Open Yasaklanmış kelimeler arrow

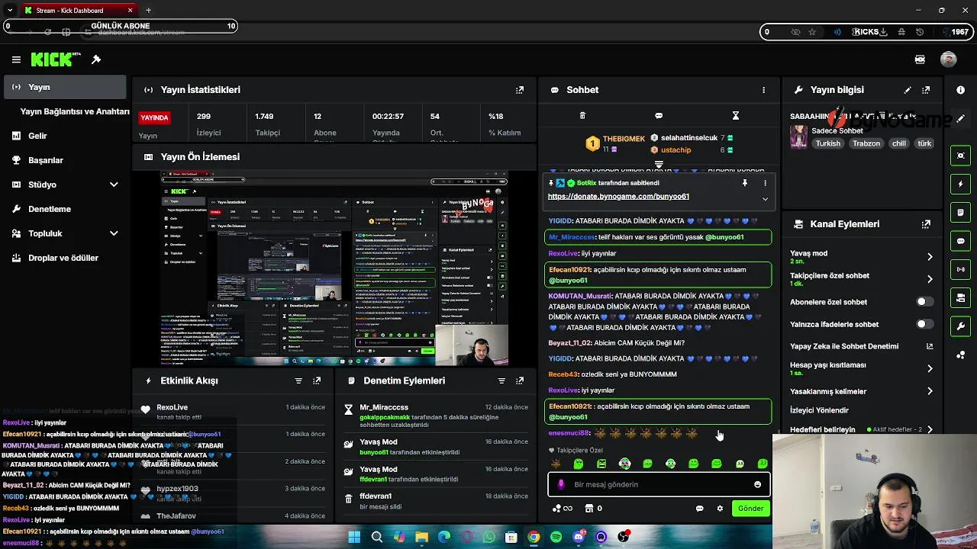(x=930, y=391)
